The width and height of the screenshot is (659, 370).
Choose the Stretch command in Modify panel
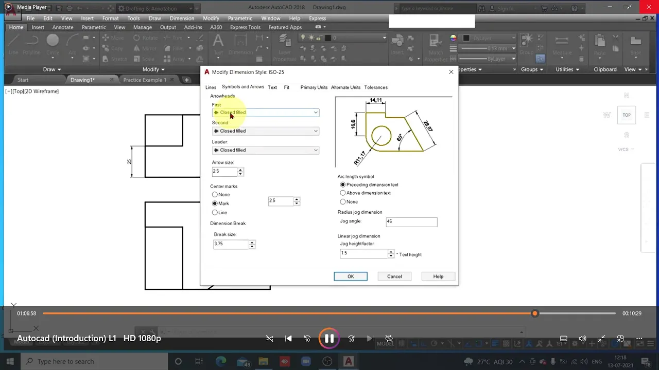(114, 59)
